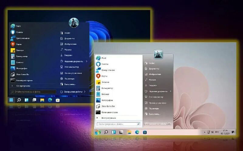Open Этот компьютер in the light menu
The width and height of the screenshot is (243, 151).
(x=154, y=97)
